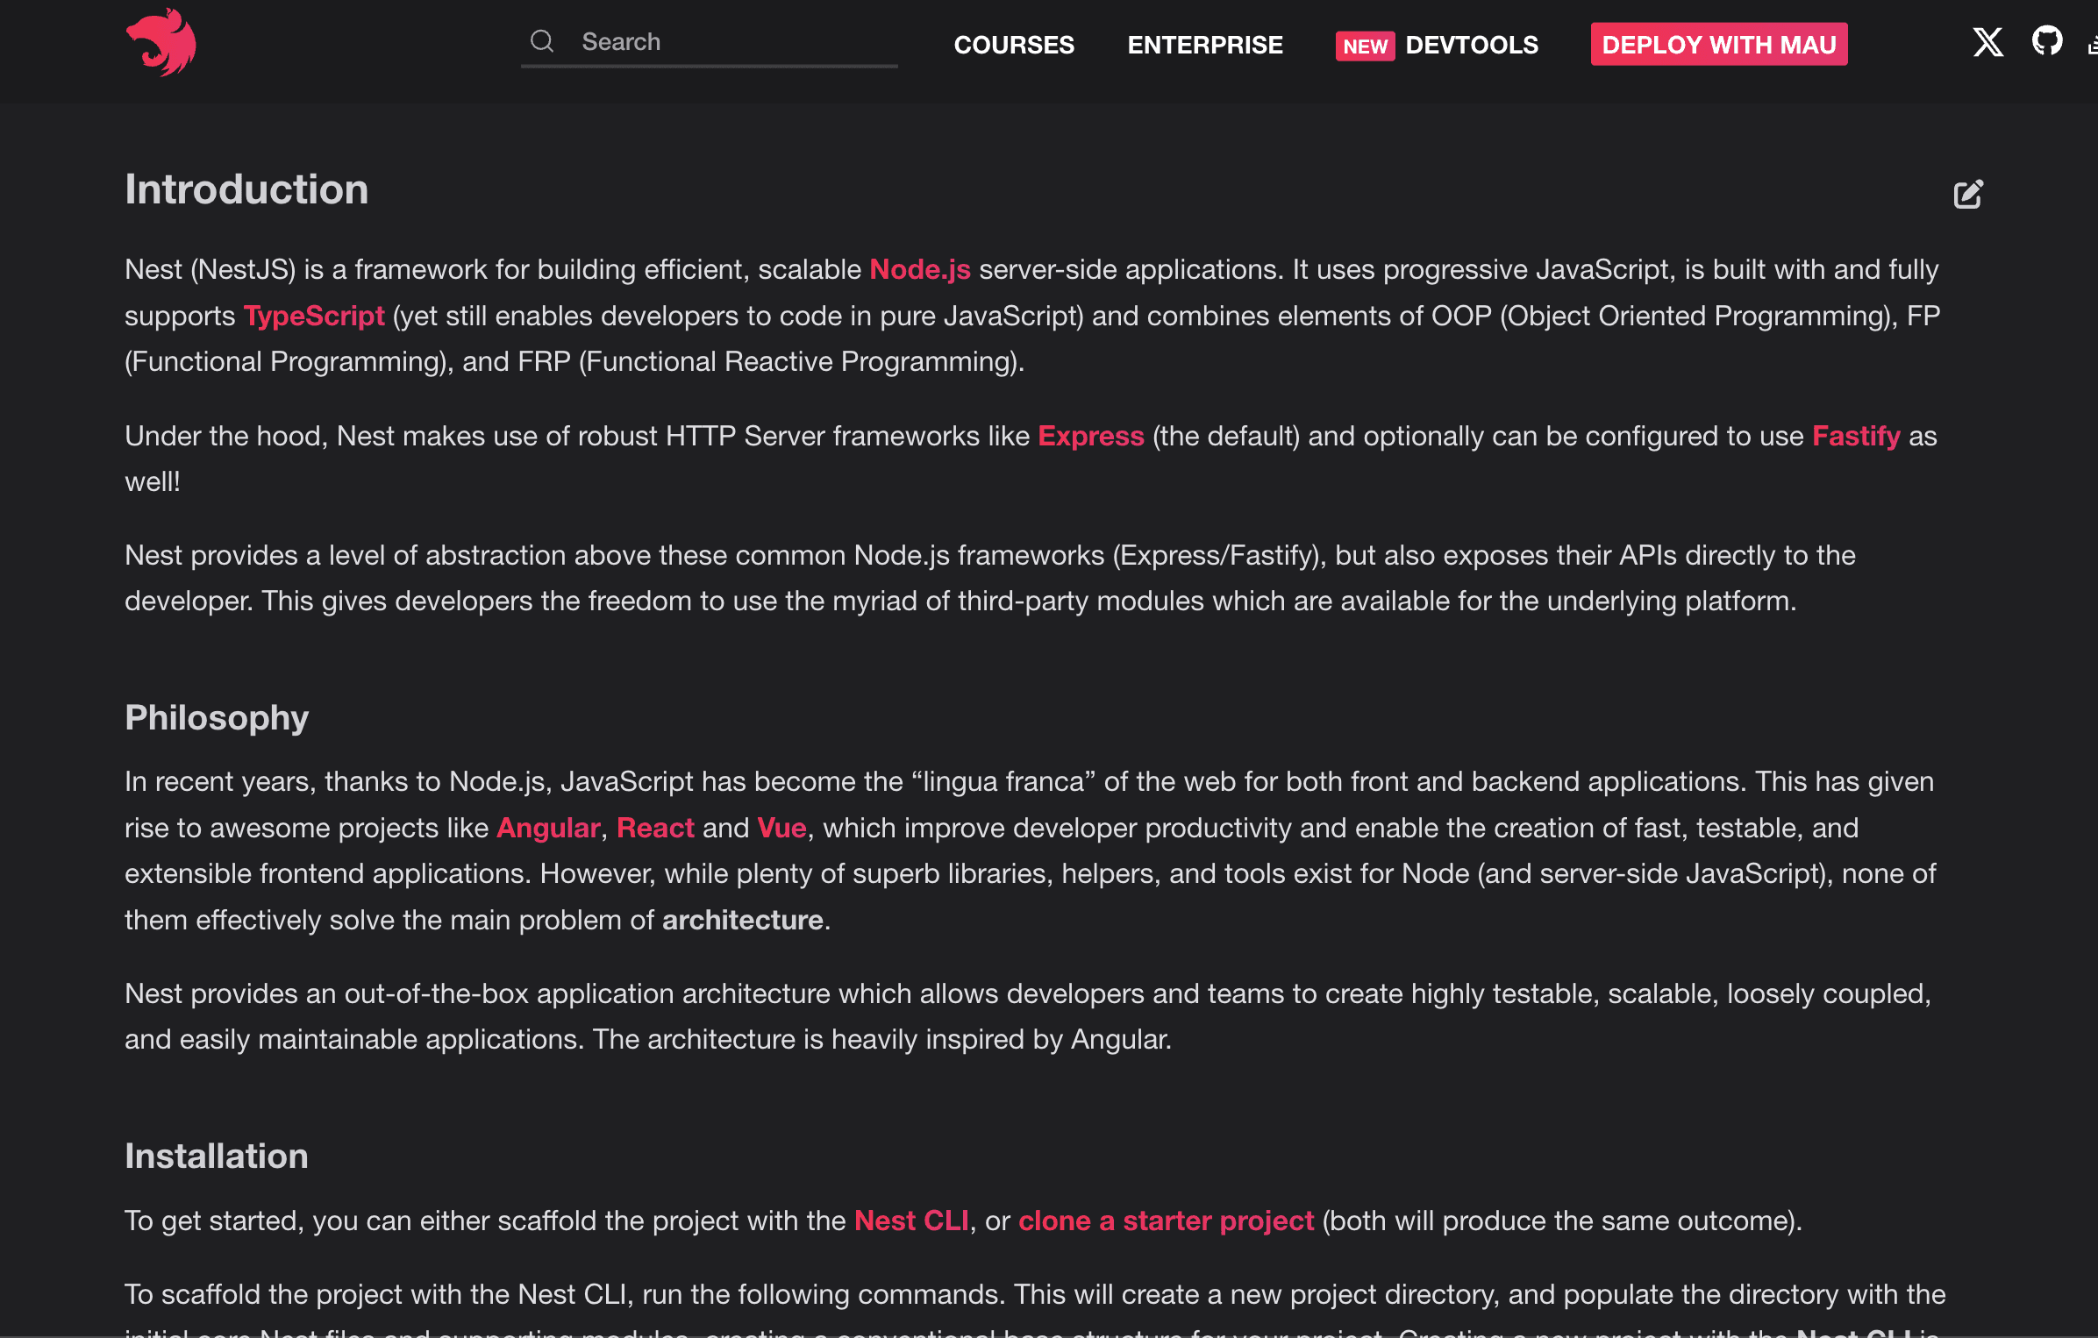Click the Angular link in Philosophy
Viewport: 2098px width, 1338px height.
click(x=548, y=828)
